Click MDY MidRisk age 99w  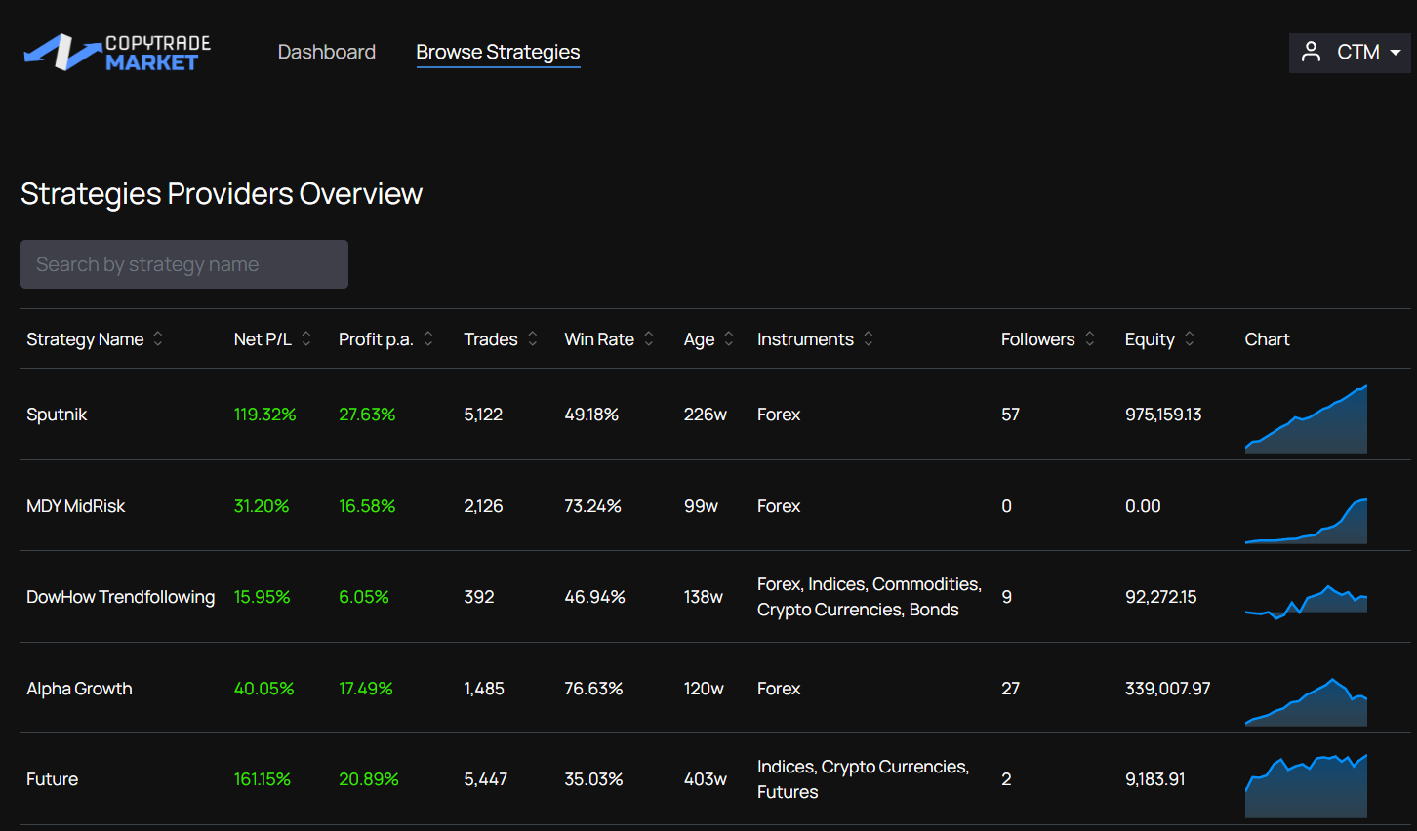coord(701,506)
